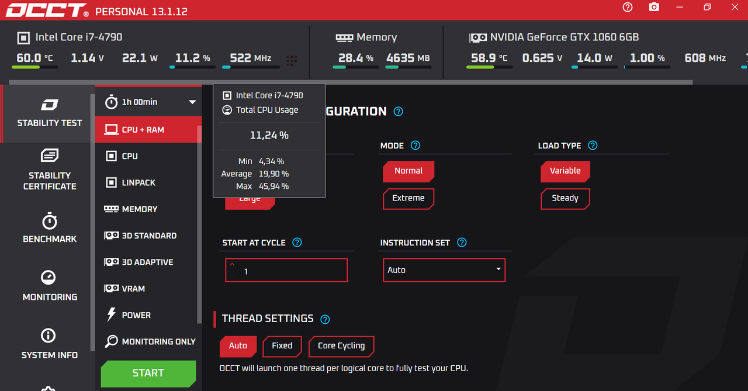748x391 pixels.
Task: Open the CPU sensor grid dots icon
Action: [292, 60]
